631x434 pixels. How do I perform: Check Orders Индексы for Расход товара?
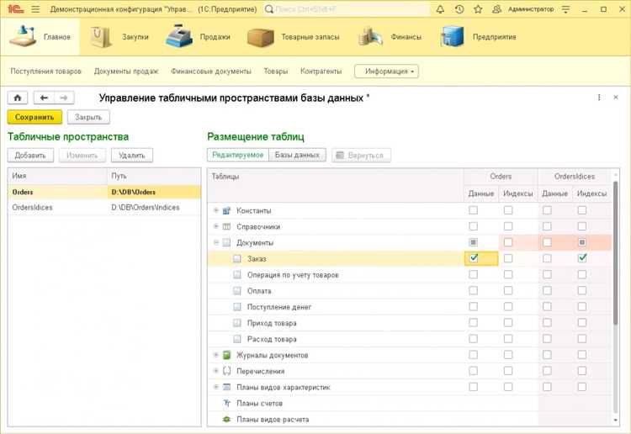click(508, 339)
